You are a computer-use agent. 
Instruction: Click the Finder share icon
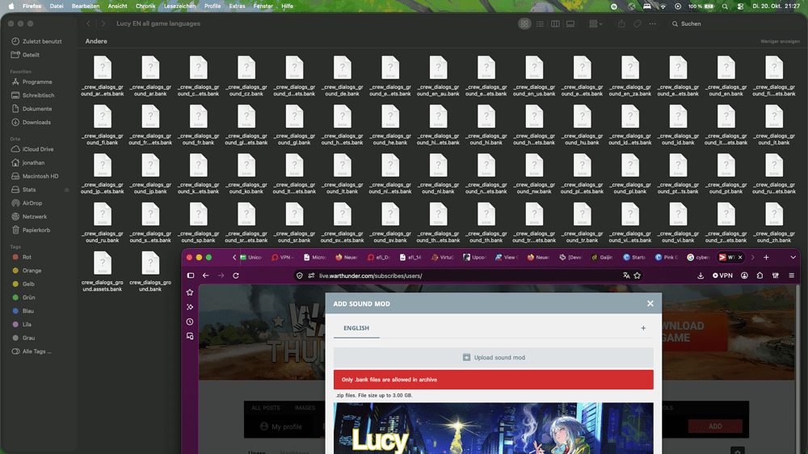pyautogui.click(x=621, y=23)
